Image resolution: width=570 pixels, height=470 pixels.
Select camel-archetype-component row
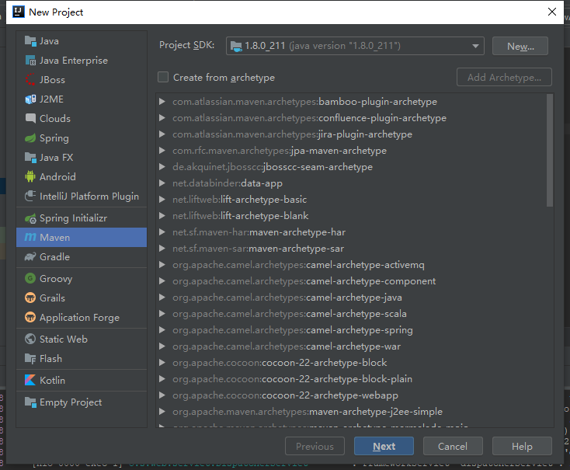tap(351, 281)
